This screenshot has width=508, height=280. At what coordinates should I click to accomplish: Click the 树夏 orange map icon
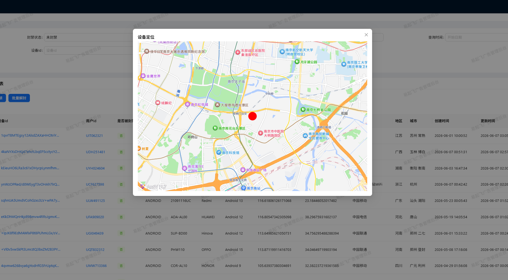(x=139, y=149)
